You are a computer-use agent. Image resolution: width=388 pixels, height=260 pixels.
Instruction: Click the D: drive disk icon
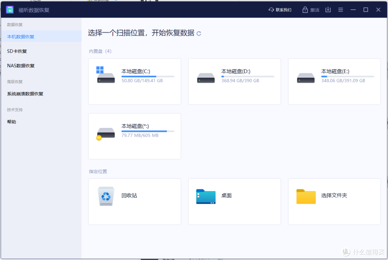pos(205,78)
